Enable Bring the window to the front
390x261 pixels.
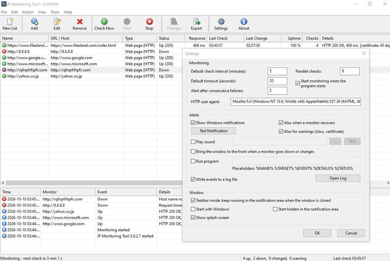(193, 152)
